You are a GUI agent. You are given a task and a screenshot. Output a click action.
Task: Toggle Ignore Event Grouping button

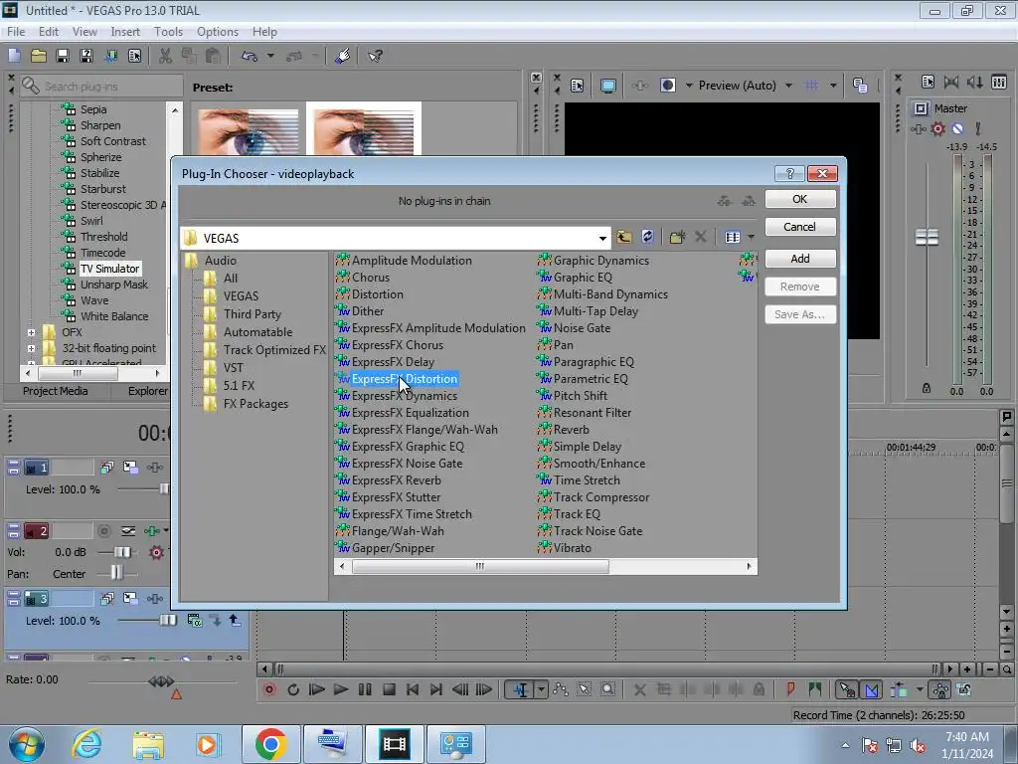(x=964, y=689)
